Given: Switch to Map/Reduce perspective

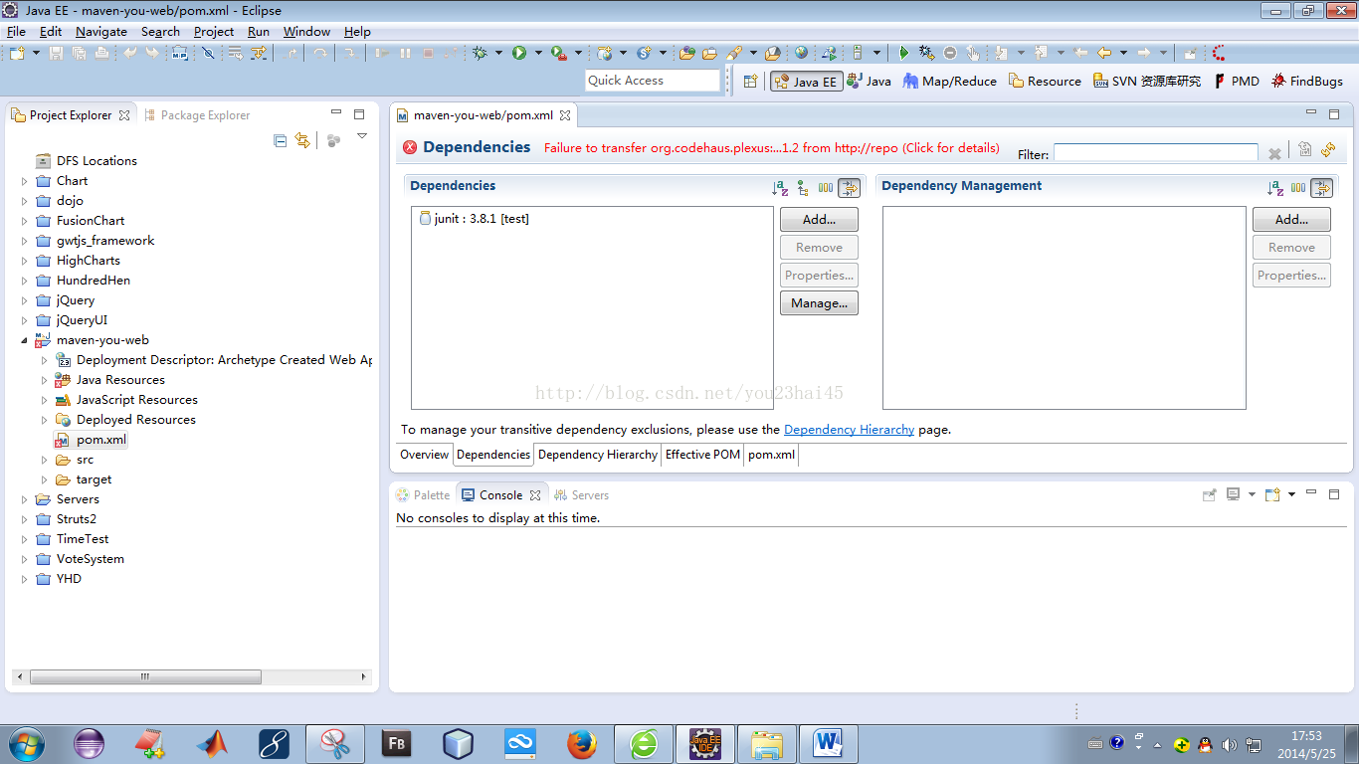Looking at the screenshot, I should click(x=949, y=82).
